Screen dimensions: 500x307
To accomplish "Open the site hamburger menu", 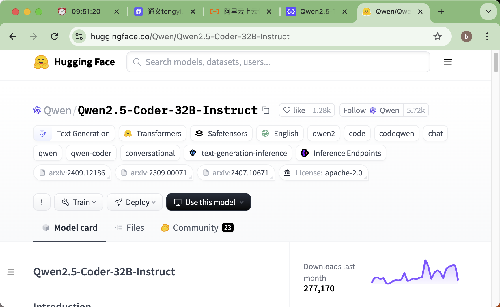I will point(447,62).
